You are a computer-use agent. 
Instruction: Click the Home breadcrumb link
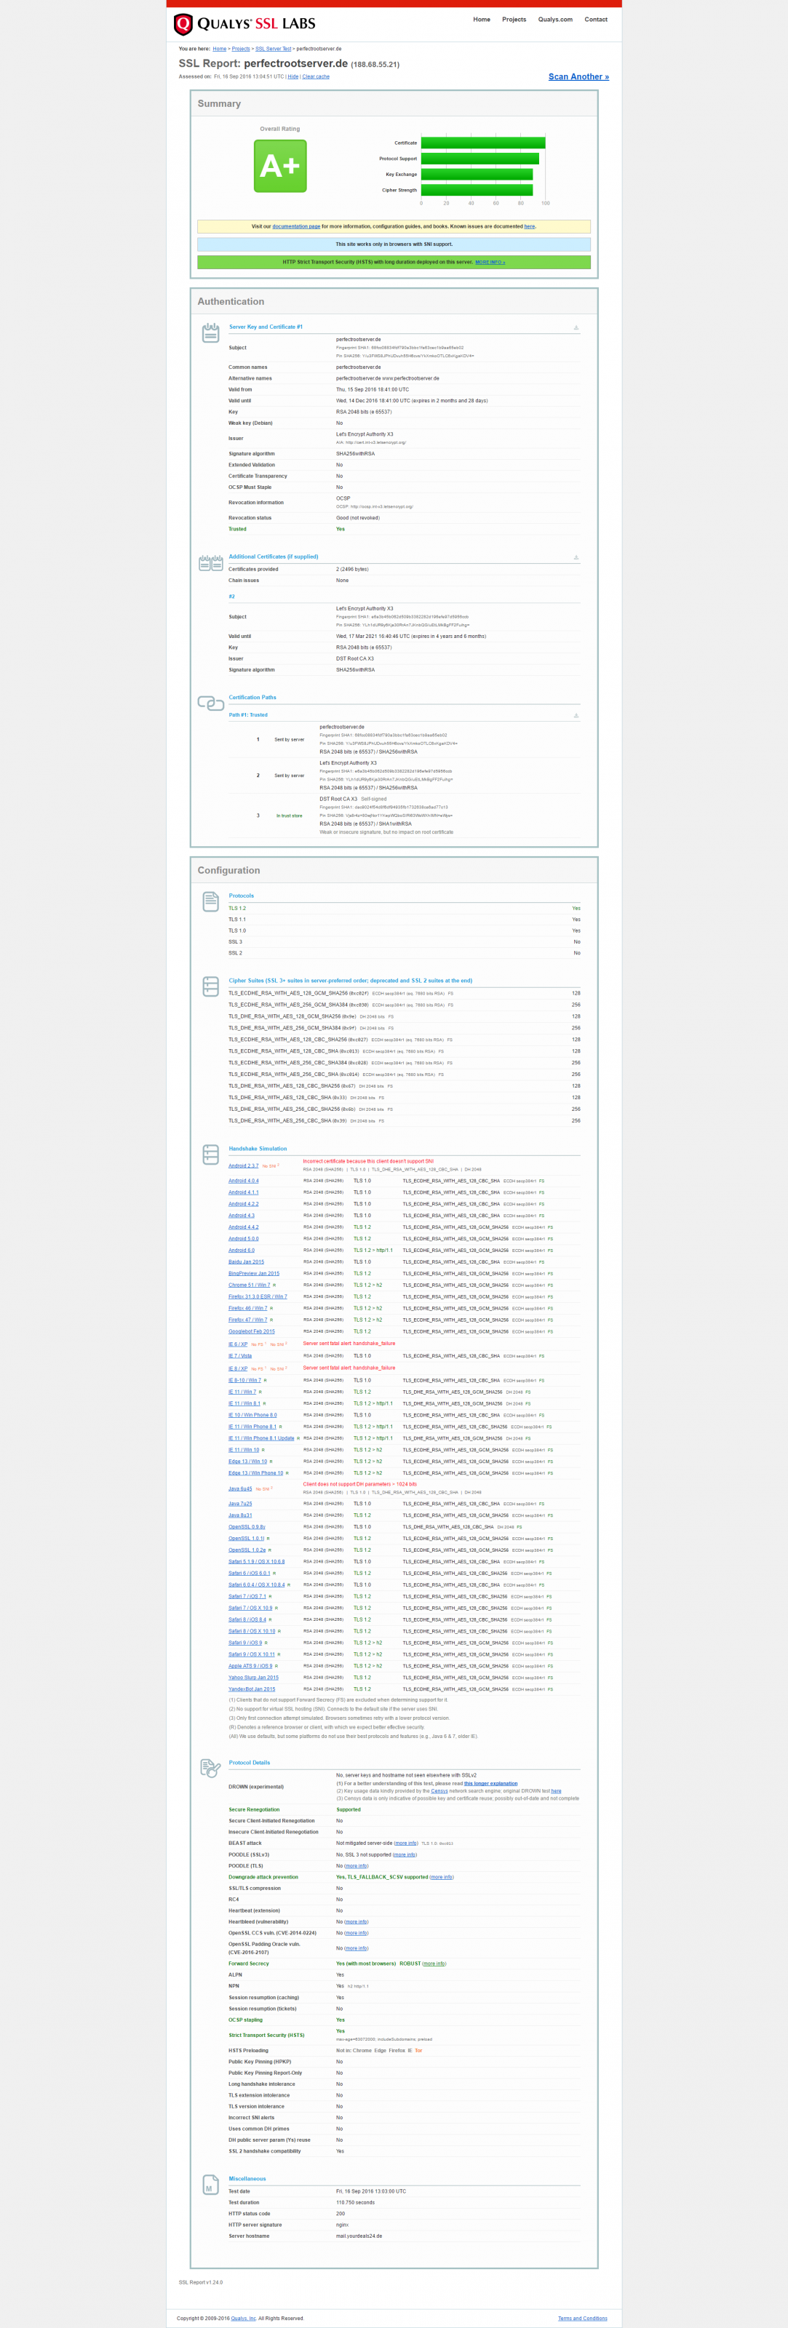pyautogui.click(x=220, y=49)
